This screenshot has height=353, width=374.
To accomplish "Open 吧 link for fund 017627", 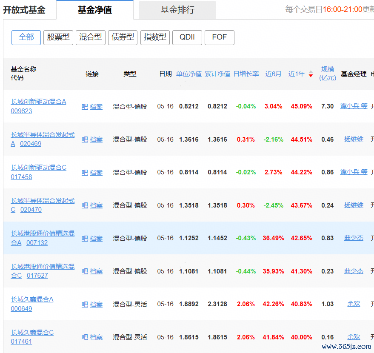I will pos(85,271).
